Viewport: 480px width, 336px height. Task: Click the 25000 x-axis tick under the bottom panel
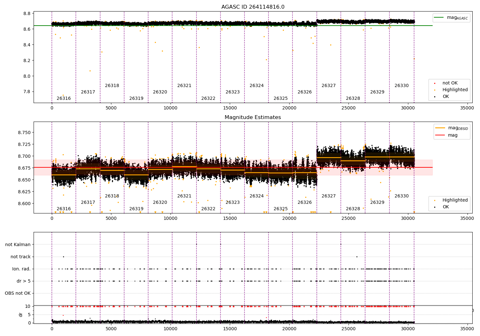[348, 329]
